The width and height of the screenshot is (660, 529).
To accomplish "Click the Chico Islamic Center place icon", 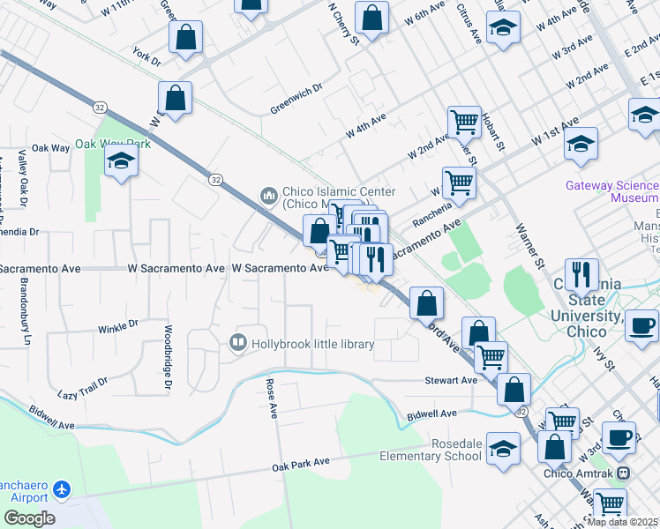I will 268,196.
